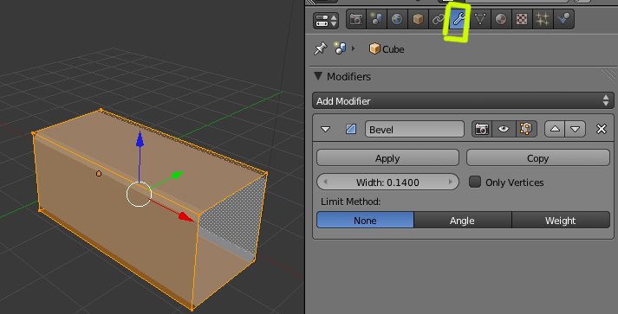Toggle Bevel modifier render visibility
Image resolution: width=618 pixels, height=314 pixels.
tap(482, 129)
